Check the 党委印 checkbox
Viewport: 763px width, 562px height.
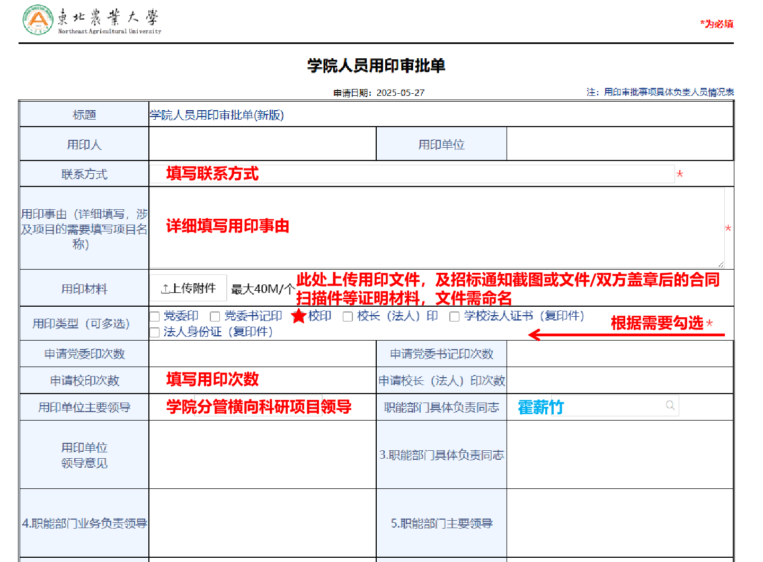(155, 317)
